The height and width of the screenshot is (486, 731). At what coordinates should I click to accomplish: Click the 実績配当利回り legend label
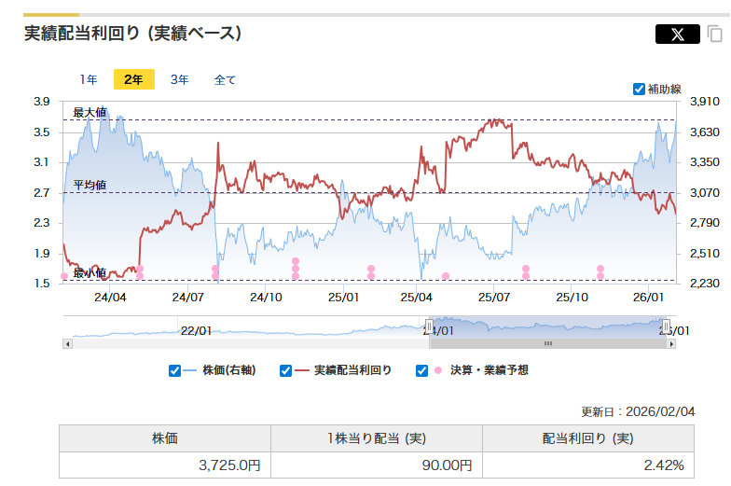coord(352,370)
